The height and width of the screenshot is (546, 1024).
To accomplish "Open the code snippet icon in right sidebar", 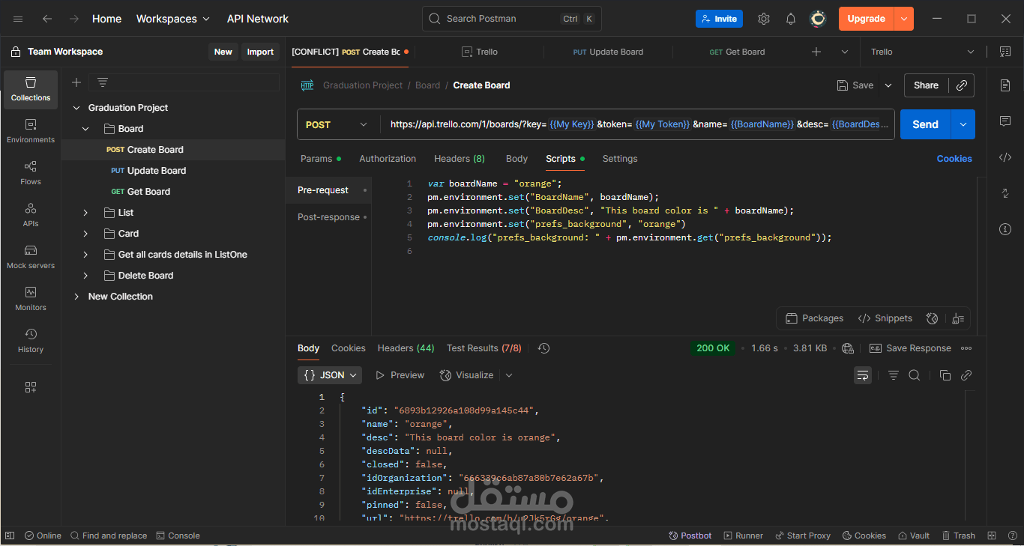I will click(x=1005, y=157).
